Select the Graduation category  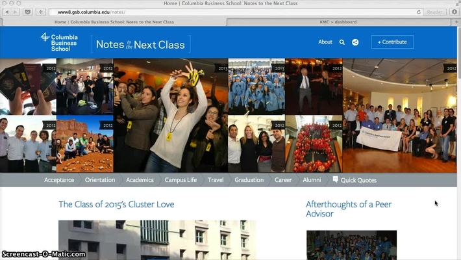tap(249, 180)
